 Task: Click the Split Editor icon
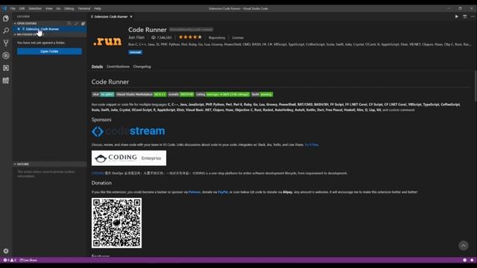coord(465,16)
